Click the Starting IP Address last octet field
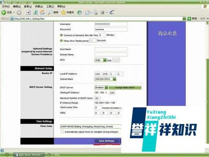 pos(112,93)
